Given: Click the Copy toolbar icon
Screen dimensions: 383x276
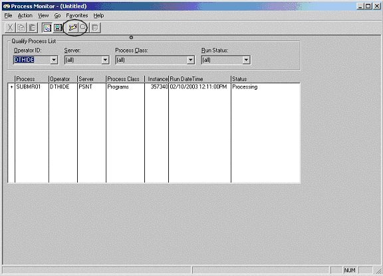Looking at the screenshot, I should pos(21,28).
